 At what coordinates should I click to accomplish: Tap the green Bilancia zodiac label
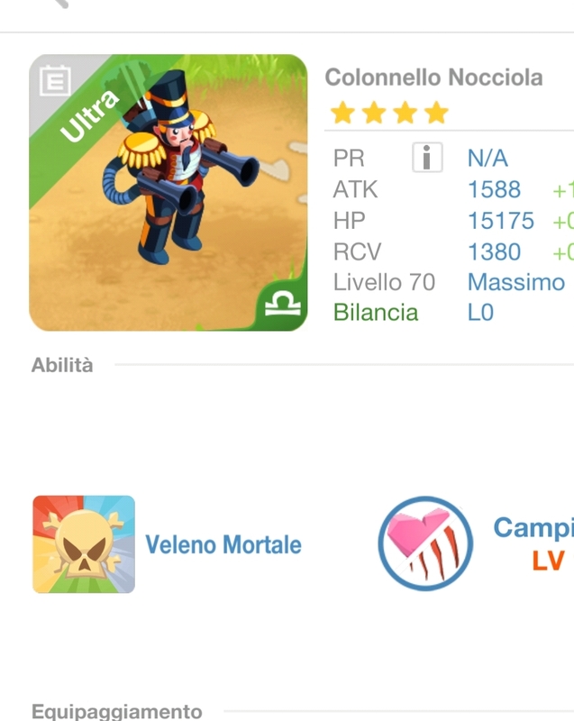[x=376, y=313]
